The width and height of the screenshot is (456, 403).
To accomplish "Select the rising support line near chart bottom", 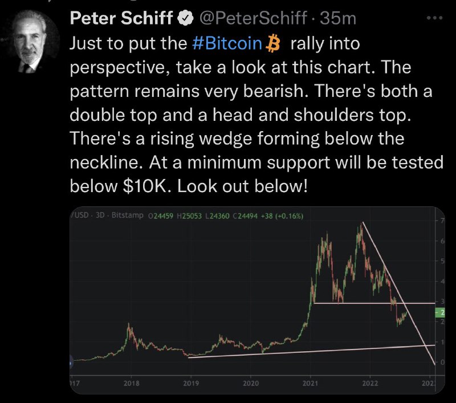I will click(312, 351).
